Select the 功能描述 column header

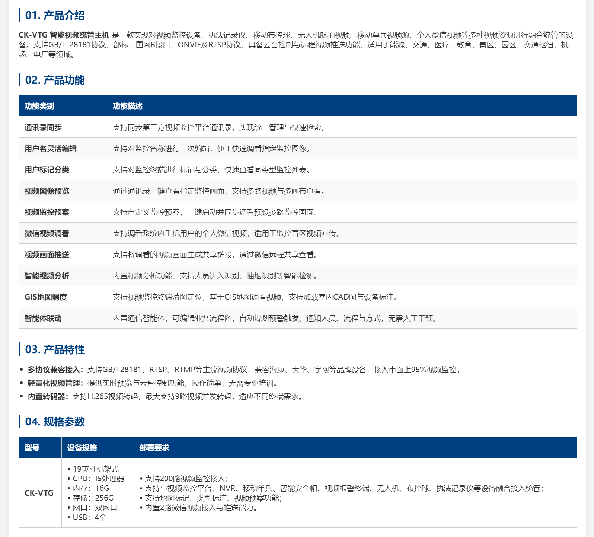click(x=127, y=106)
